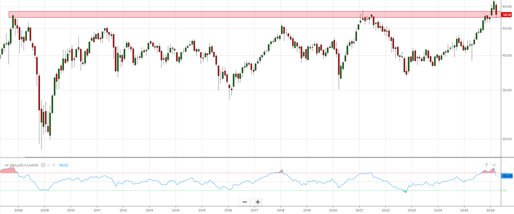Open RSI indicator settings gear
The height and width of the screenshot is (214, 514).
(43, 165)
